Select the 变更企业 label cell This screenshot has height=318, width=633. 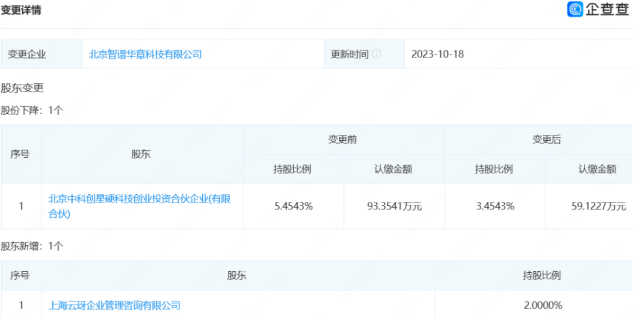click(x=27, y=54)
